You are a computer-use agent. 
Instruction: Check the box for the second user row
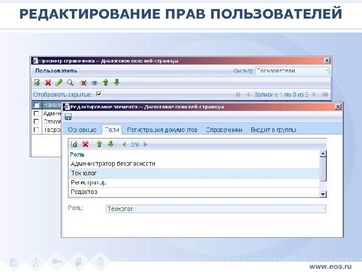pyautogui.click(x=36, y=121)
